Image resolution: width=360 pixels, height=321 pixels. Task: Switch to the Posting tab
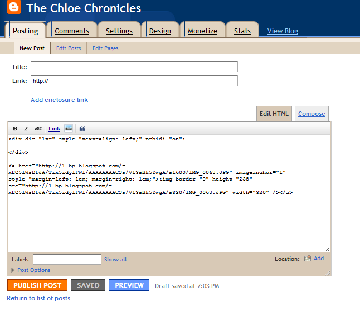click(x=25, y=31)
